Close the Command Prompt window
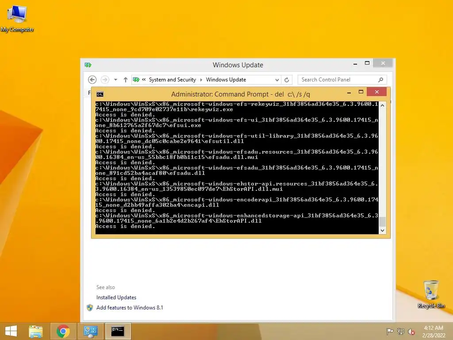The height and width of the screenshot is (340, 453). point(377,92)
